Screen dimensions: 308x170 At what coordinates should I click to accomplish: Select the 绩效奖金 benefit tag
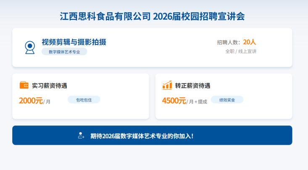(227, 100)
